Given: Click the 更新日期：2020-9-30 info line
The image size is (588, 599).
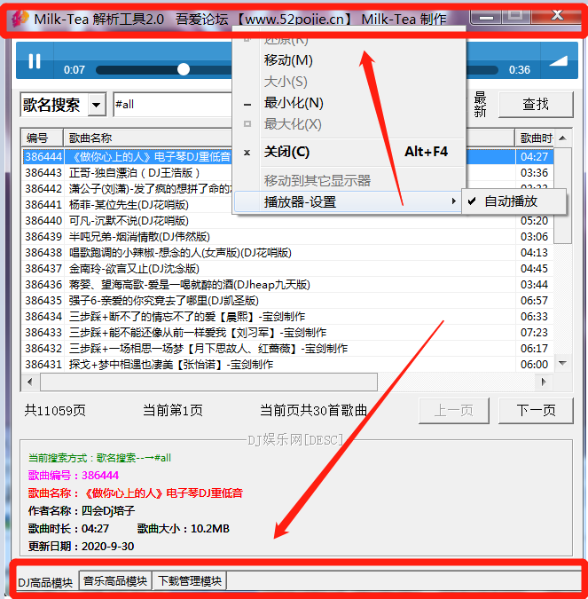Looking at the screenshot, I should pos(81,547).
